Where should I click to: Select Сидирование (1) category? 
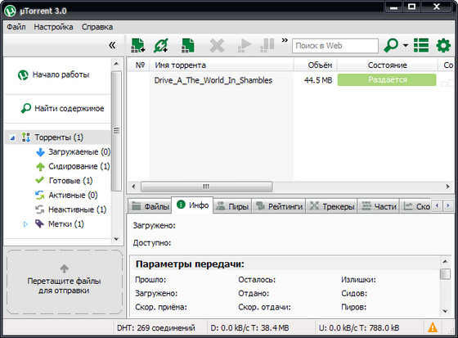[73, 166]
